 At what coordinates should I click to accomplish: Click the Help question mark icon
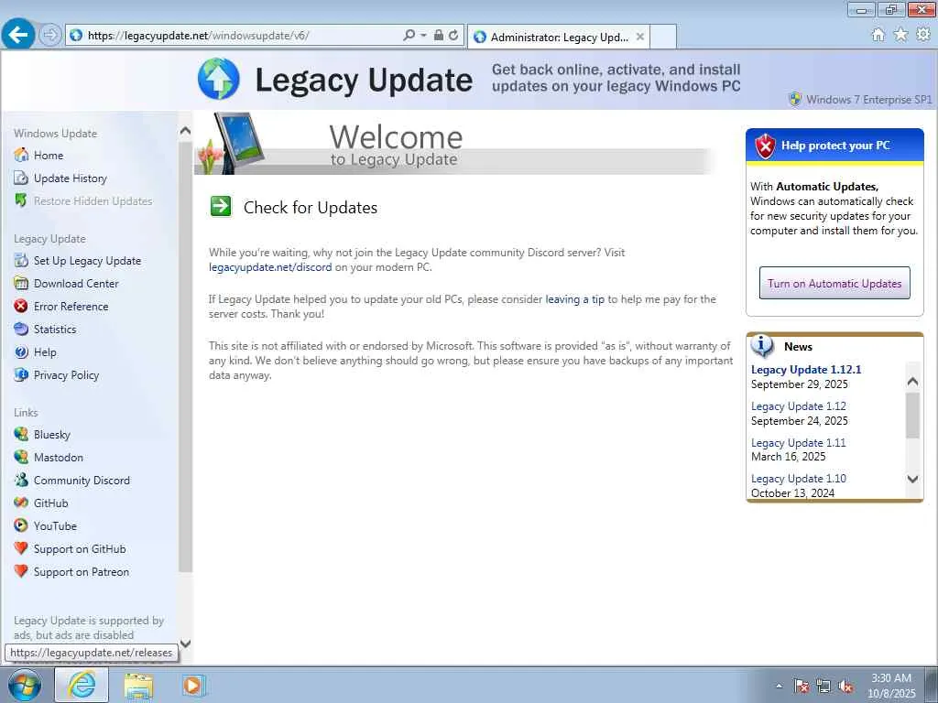tap(21, 352)
